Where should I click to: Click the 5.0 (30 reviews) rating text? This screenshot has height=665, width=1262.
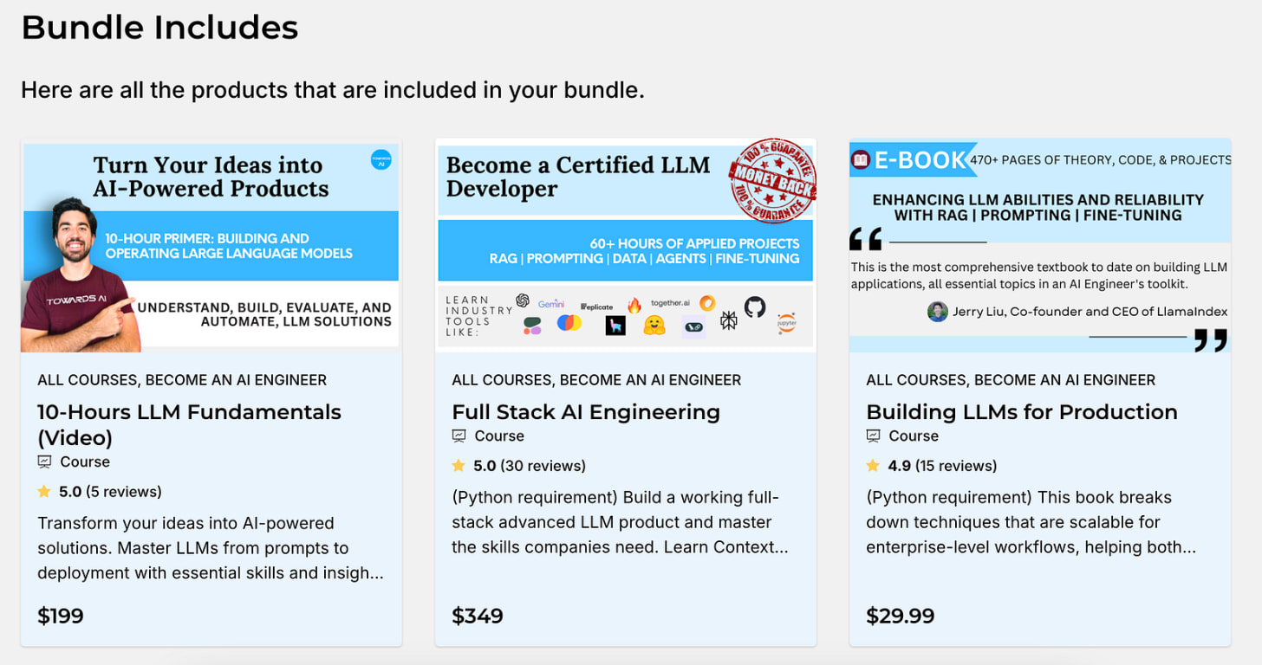(x=530, y=466)
